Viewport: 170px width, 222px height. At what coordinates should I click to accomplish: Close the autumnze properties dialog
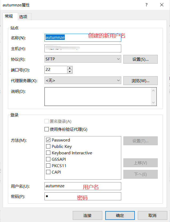coord(161,5)
